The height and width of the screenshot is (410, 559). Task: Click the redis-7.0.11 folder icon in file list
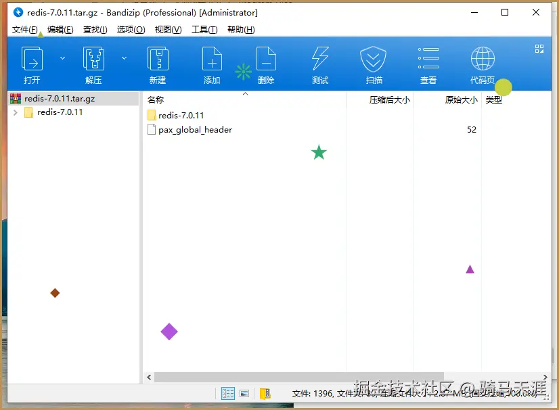tap(152, 115)
